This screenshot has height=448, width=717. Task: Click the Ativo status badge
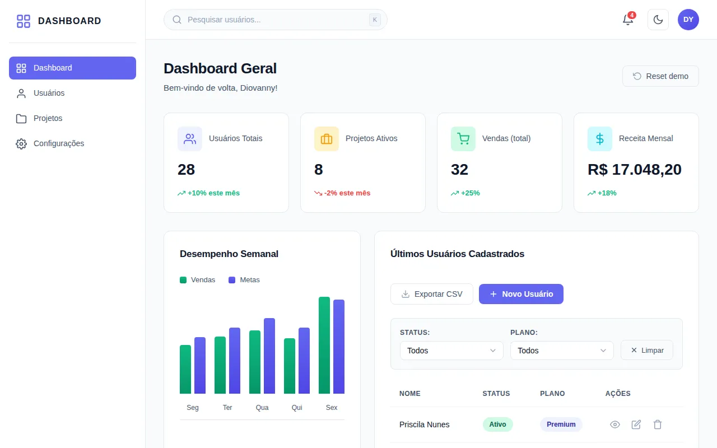coord(497,424)
